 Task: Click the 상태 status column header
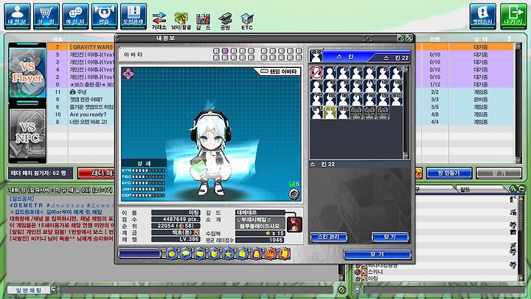(x=481, y=39)
